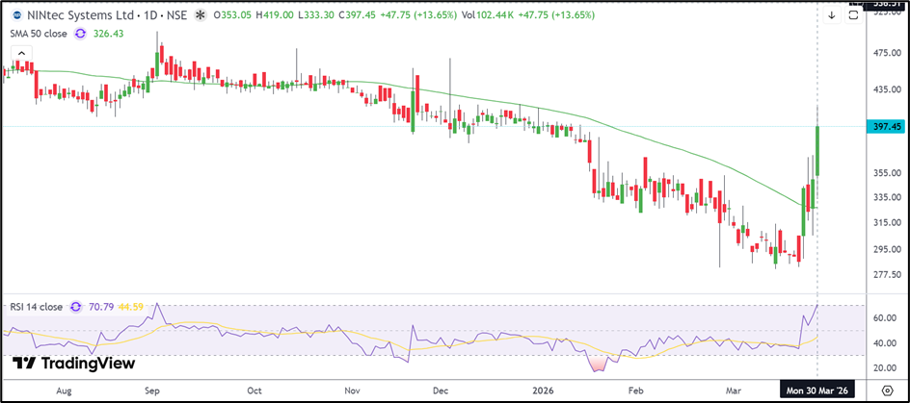Select the RSI 14 close indicator label
The width and height of the screenshot is (910, 403).
click(36, 307)
